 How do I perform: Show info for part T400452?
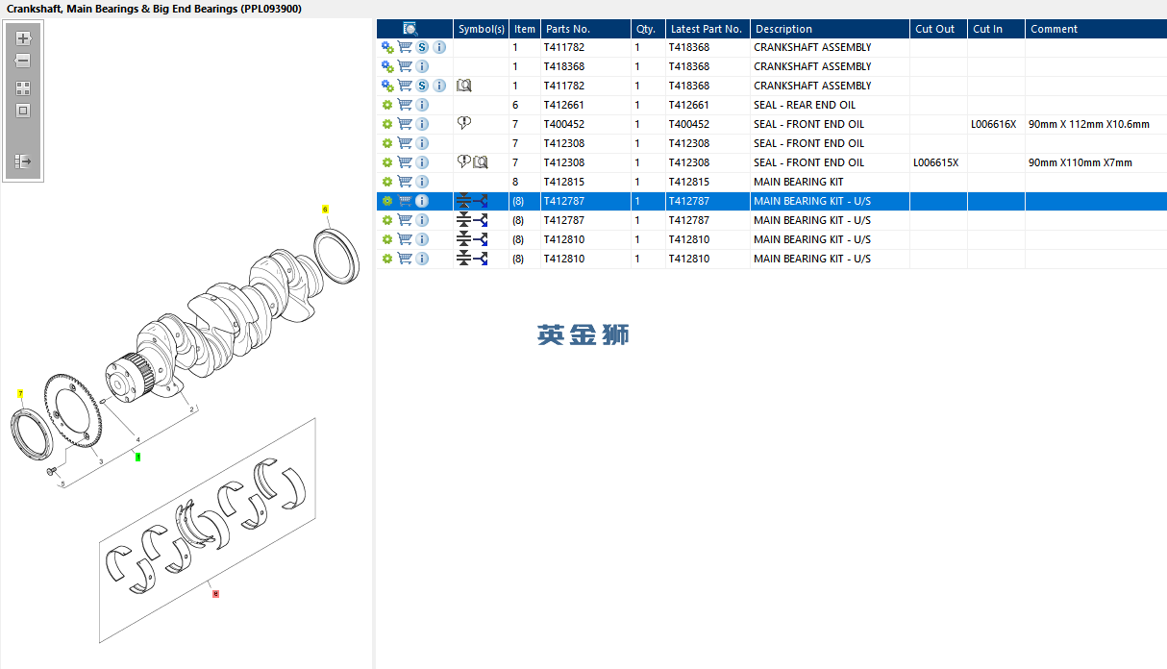(x=422, y=124)
